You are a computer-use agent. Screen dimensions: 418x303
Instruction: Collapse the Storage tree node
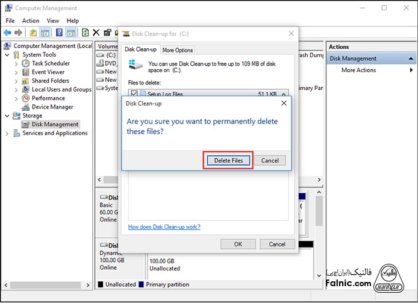[x=7, y=116]
